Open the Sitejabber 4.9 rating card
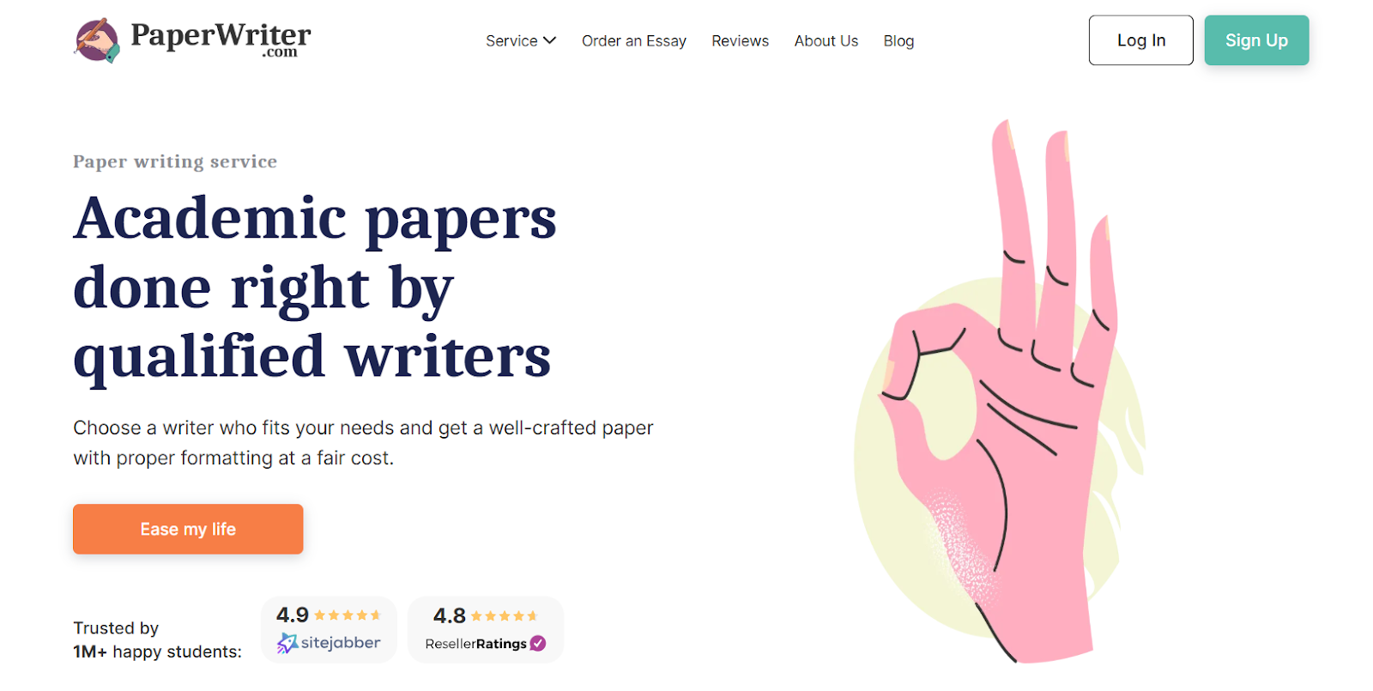Image resolution: width=1373 pixels, height=691 pixels. [329, 630]
